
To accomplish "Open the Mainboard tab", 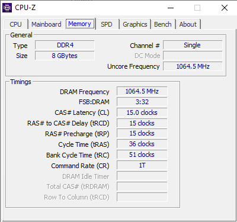I will [x=46, y=24].
